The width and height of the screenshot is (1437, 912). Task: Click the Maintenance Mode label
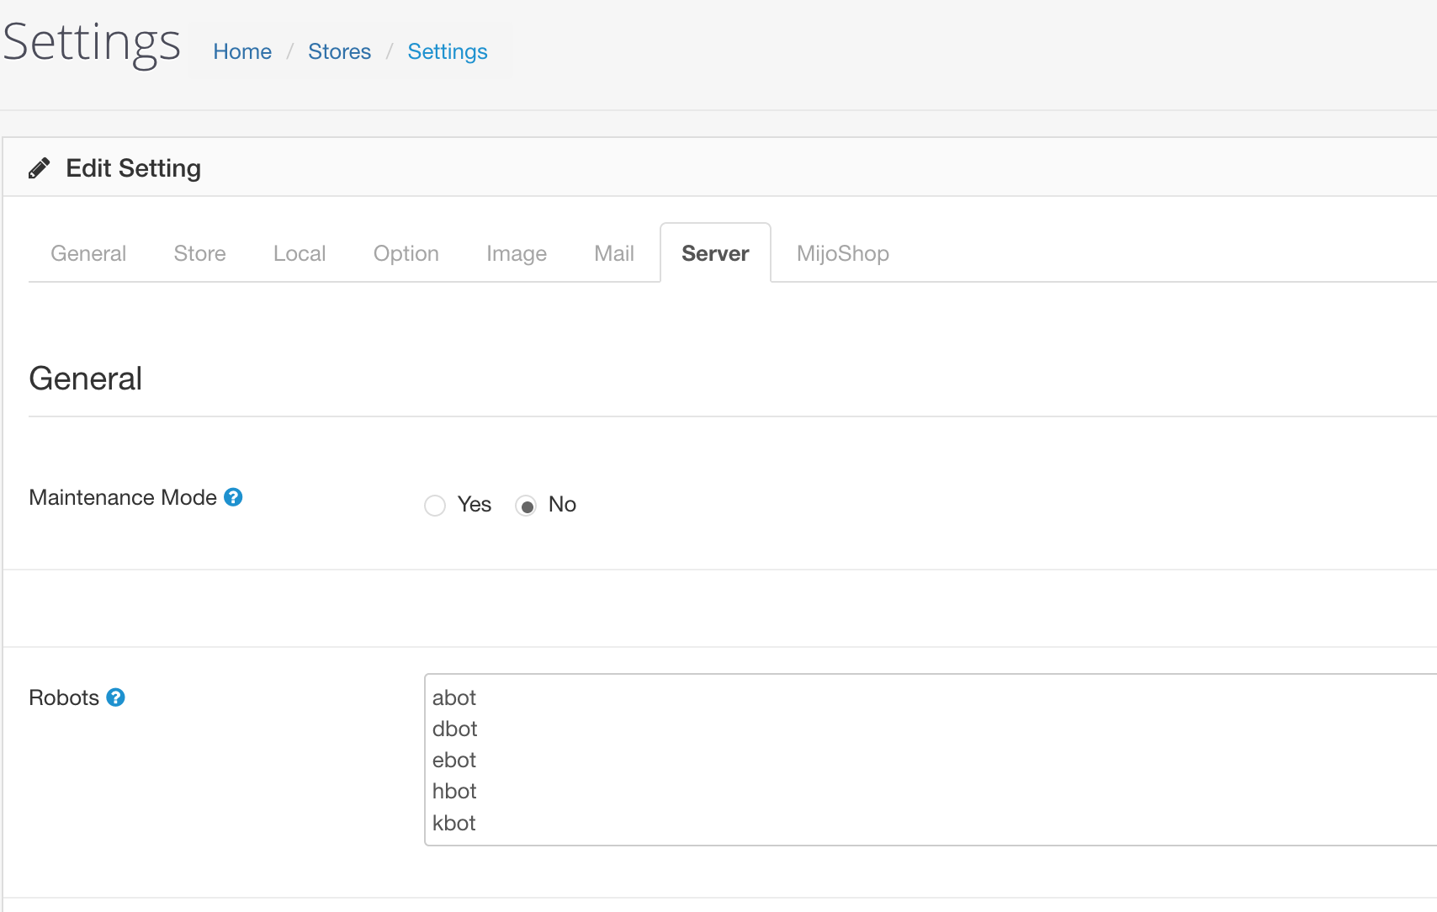coord(123,497)
